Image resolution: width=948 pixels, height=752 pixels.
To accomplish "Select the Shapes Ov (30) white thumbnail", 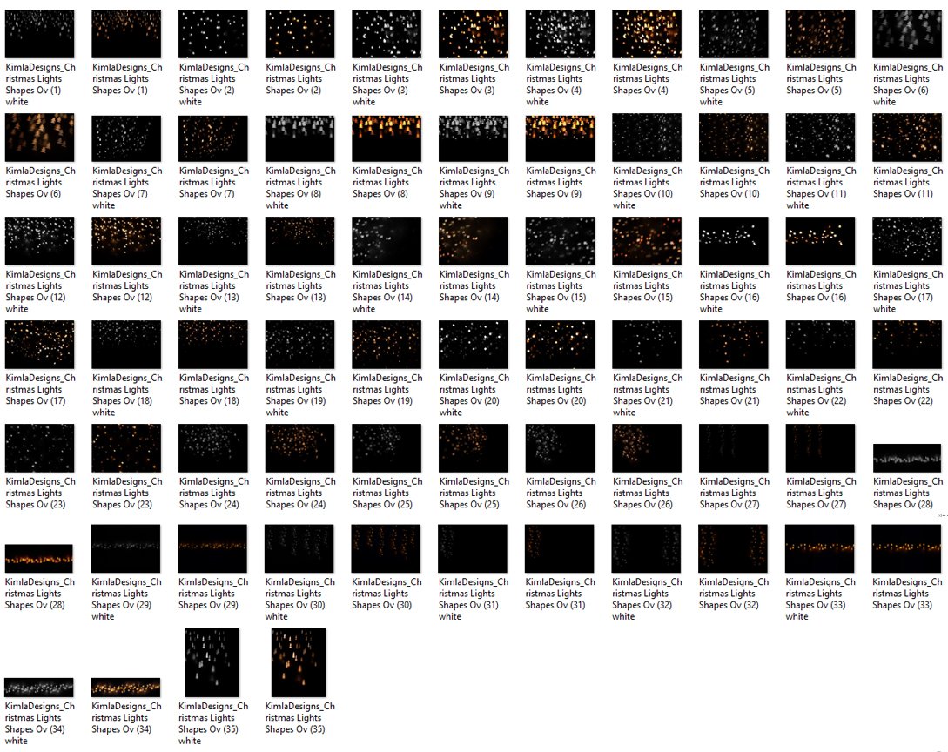I will pos(299,548).
